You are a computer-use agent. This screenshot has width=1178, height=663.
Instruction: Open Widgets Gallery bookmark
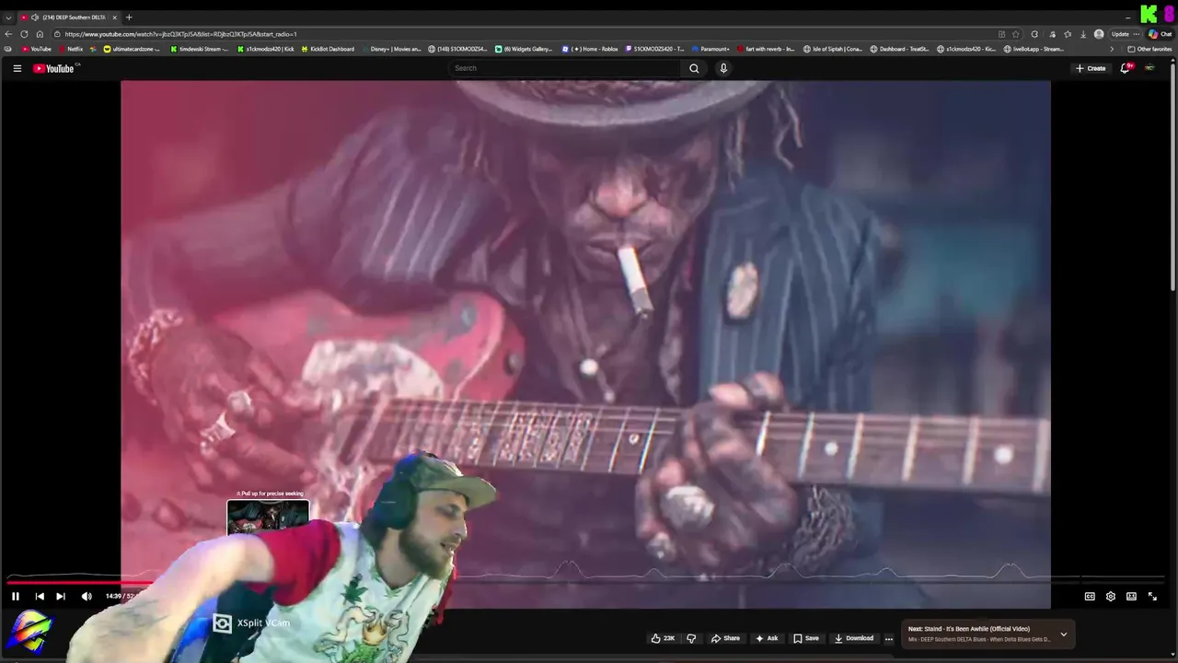coord(524,49)
